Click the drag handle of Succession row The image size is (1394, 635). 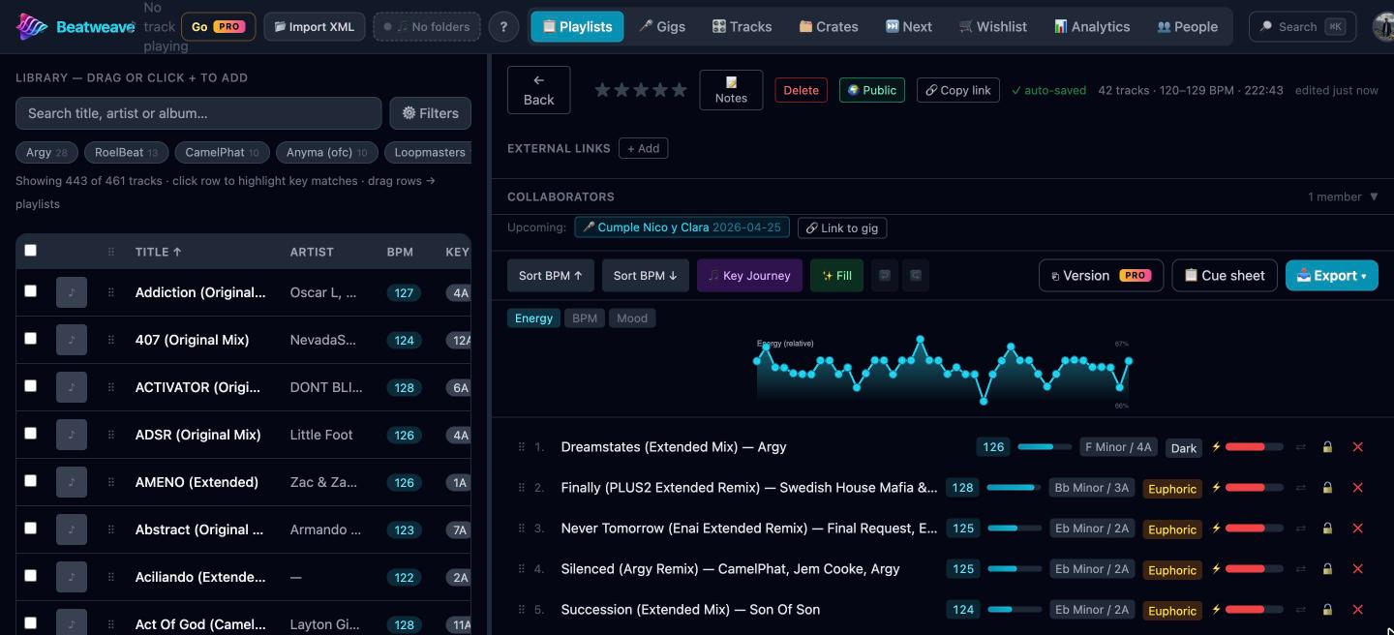pyautogui.click(x=521, y=610)
